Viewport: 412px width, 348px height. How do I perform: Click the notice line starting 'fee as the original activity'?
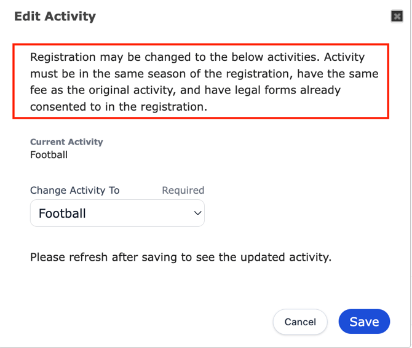(185, 90)
